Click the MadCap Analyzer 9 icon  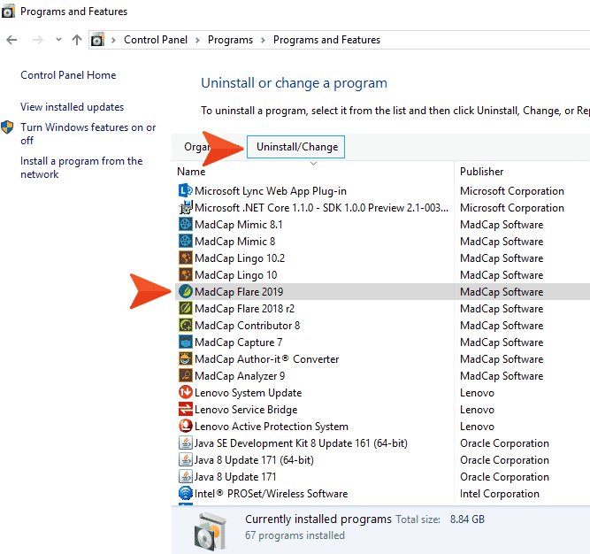coord(185,375)
